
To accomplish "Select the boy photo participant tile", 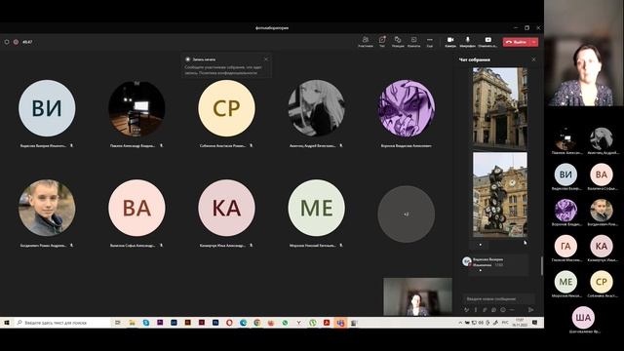I will (x=47, y=208).
